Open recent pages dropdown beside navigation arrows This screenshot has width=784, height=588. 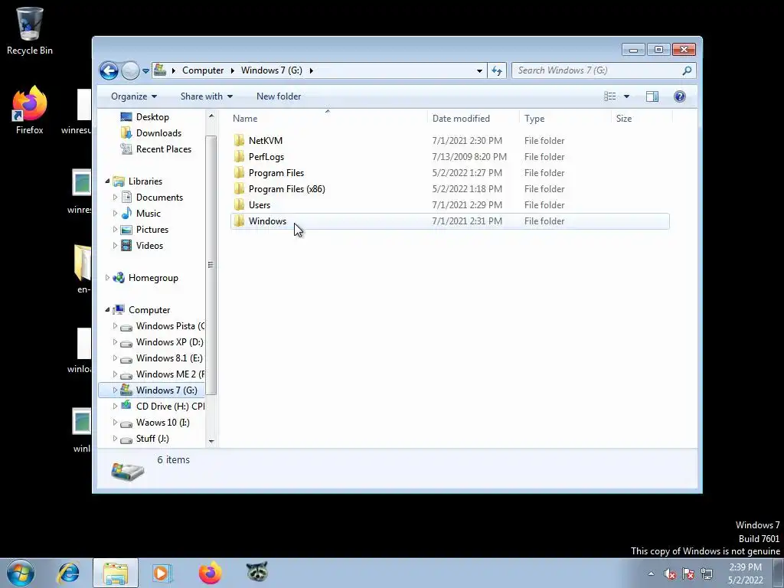pyautogui.click(x=145, y=71)
